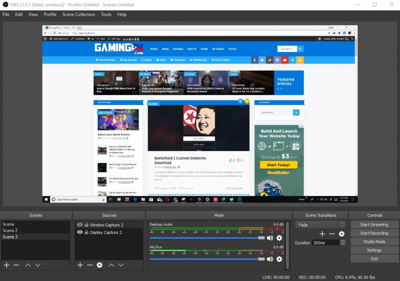
Task: Open source properties gear icon
Action: (100, 265)
